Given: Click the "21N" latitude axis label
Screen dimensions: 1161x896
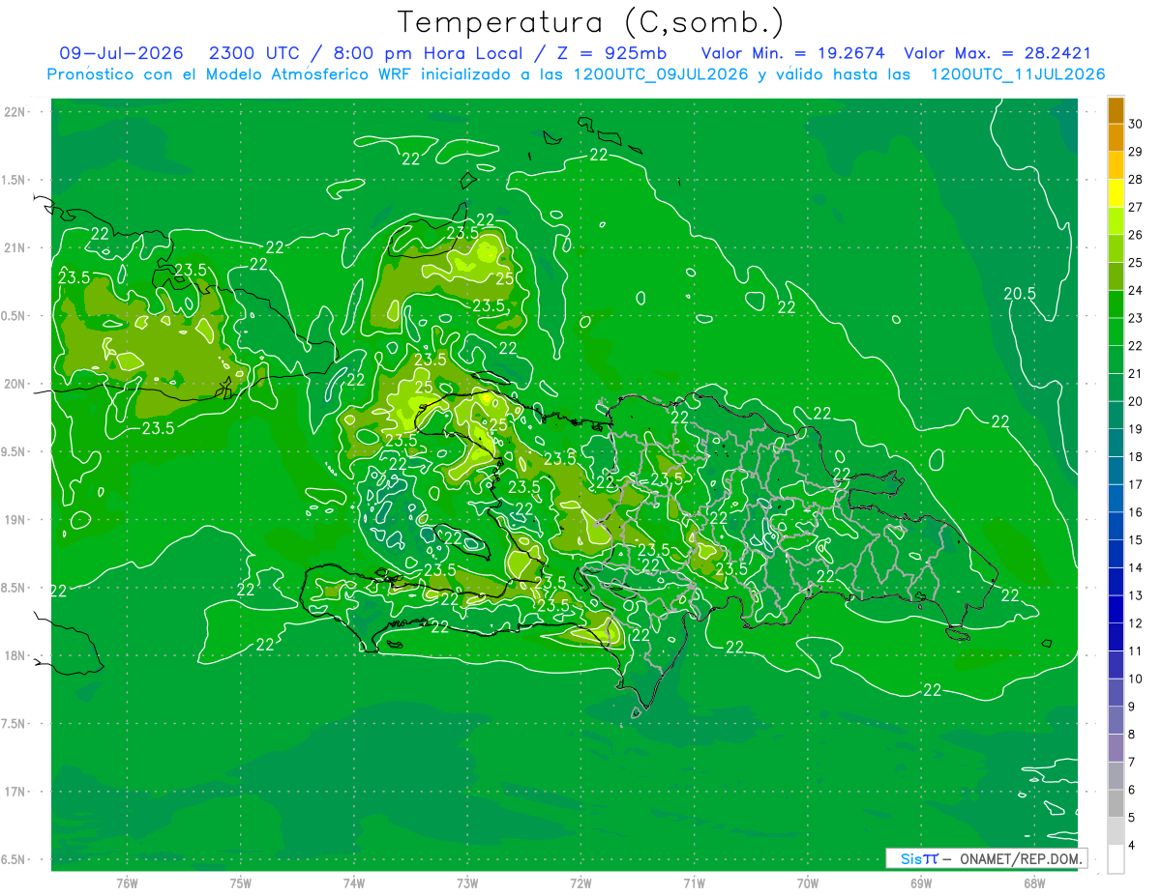Looking at the screenshot, I should [16, 247].
